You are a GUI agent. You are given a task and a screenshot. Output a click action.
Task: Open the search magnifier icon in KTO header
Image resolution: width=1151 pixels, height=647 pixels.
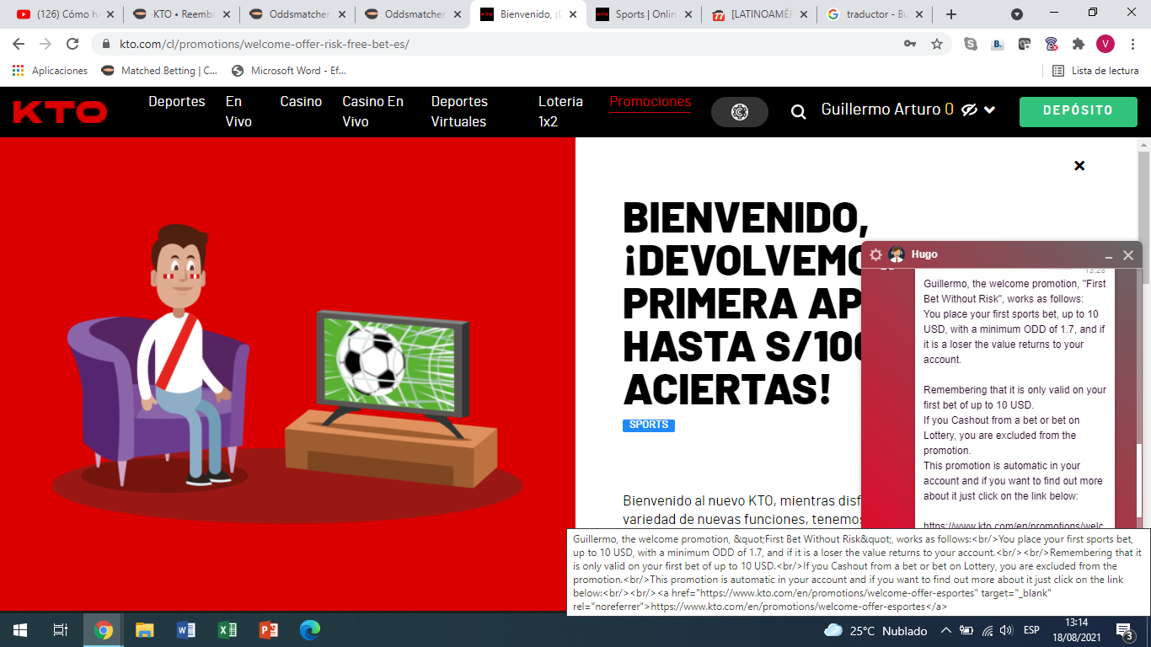798,111
